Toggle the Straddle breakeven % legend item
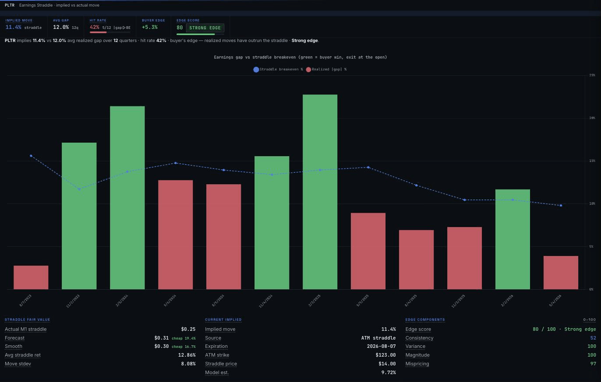601x382 pixels. (278, 69)
